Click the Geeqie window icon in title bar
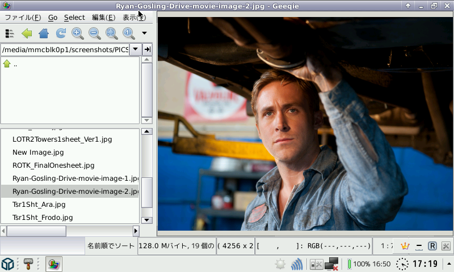 point(7,6)
